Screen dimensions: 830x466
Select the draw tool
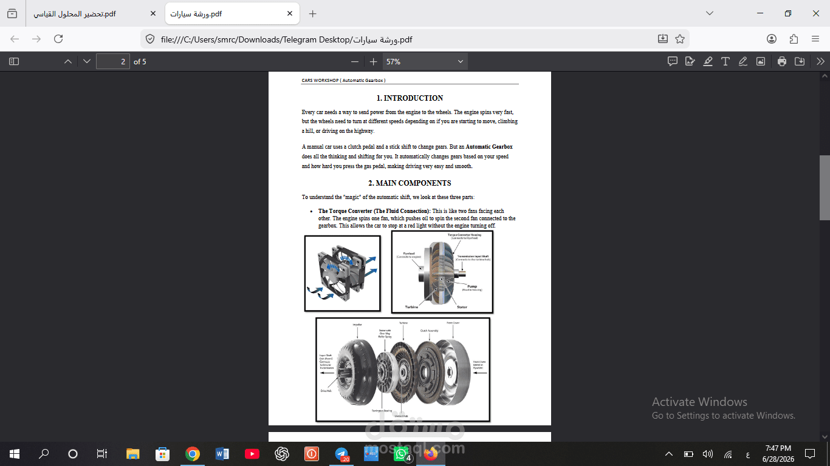(743, 61)
